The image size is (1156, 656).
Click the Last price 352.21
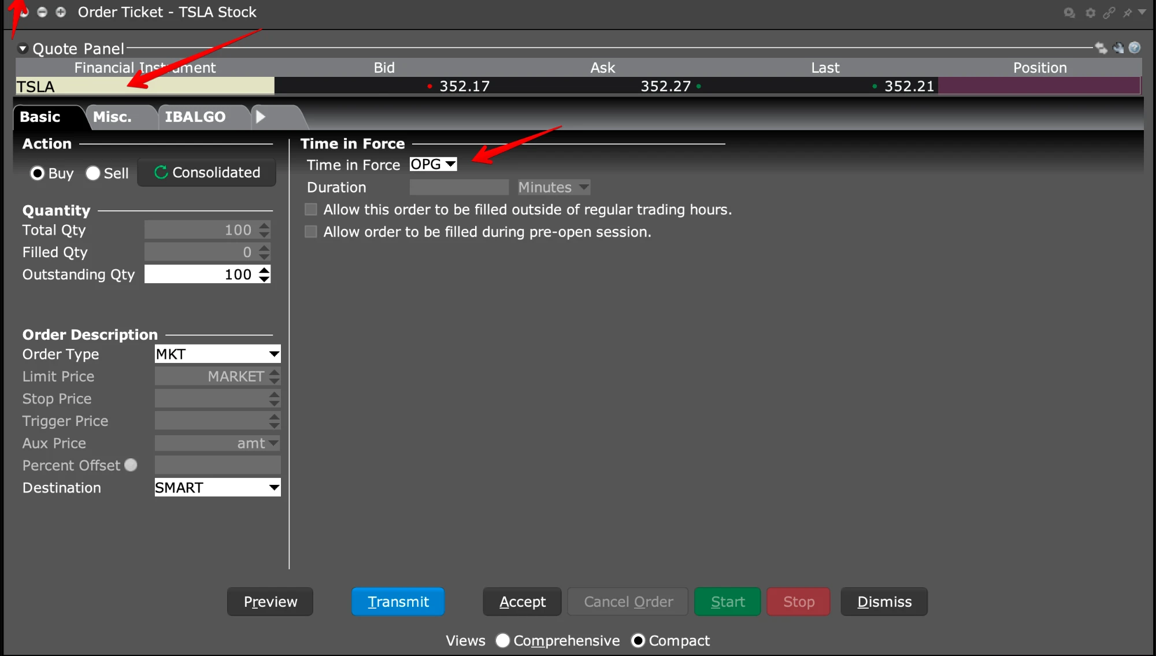[x=909, y=86]
